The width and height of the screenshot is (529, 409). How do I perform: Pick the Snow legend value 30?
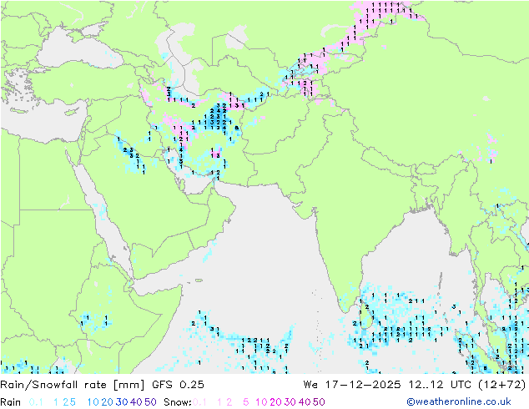pos(290,402)
